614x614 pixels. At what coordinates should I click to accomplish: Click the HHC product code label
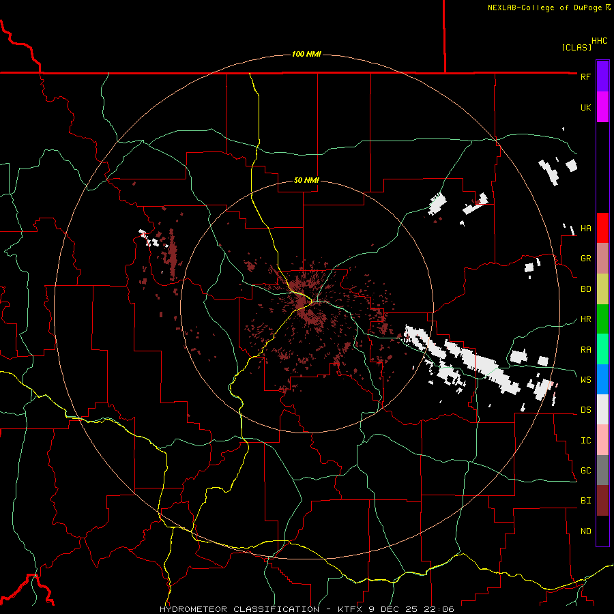(x=599, y=41)
